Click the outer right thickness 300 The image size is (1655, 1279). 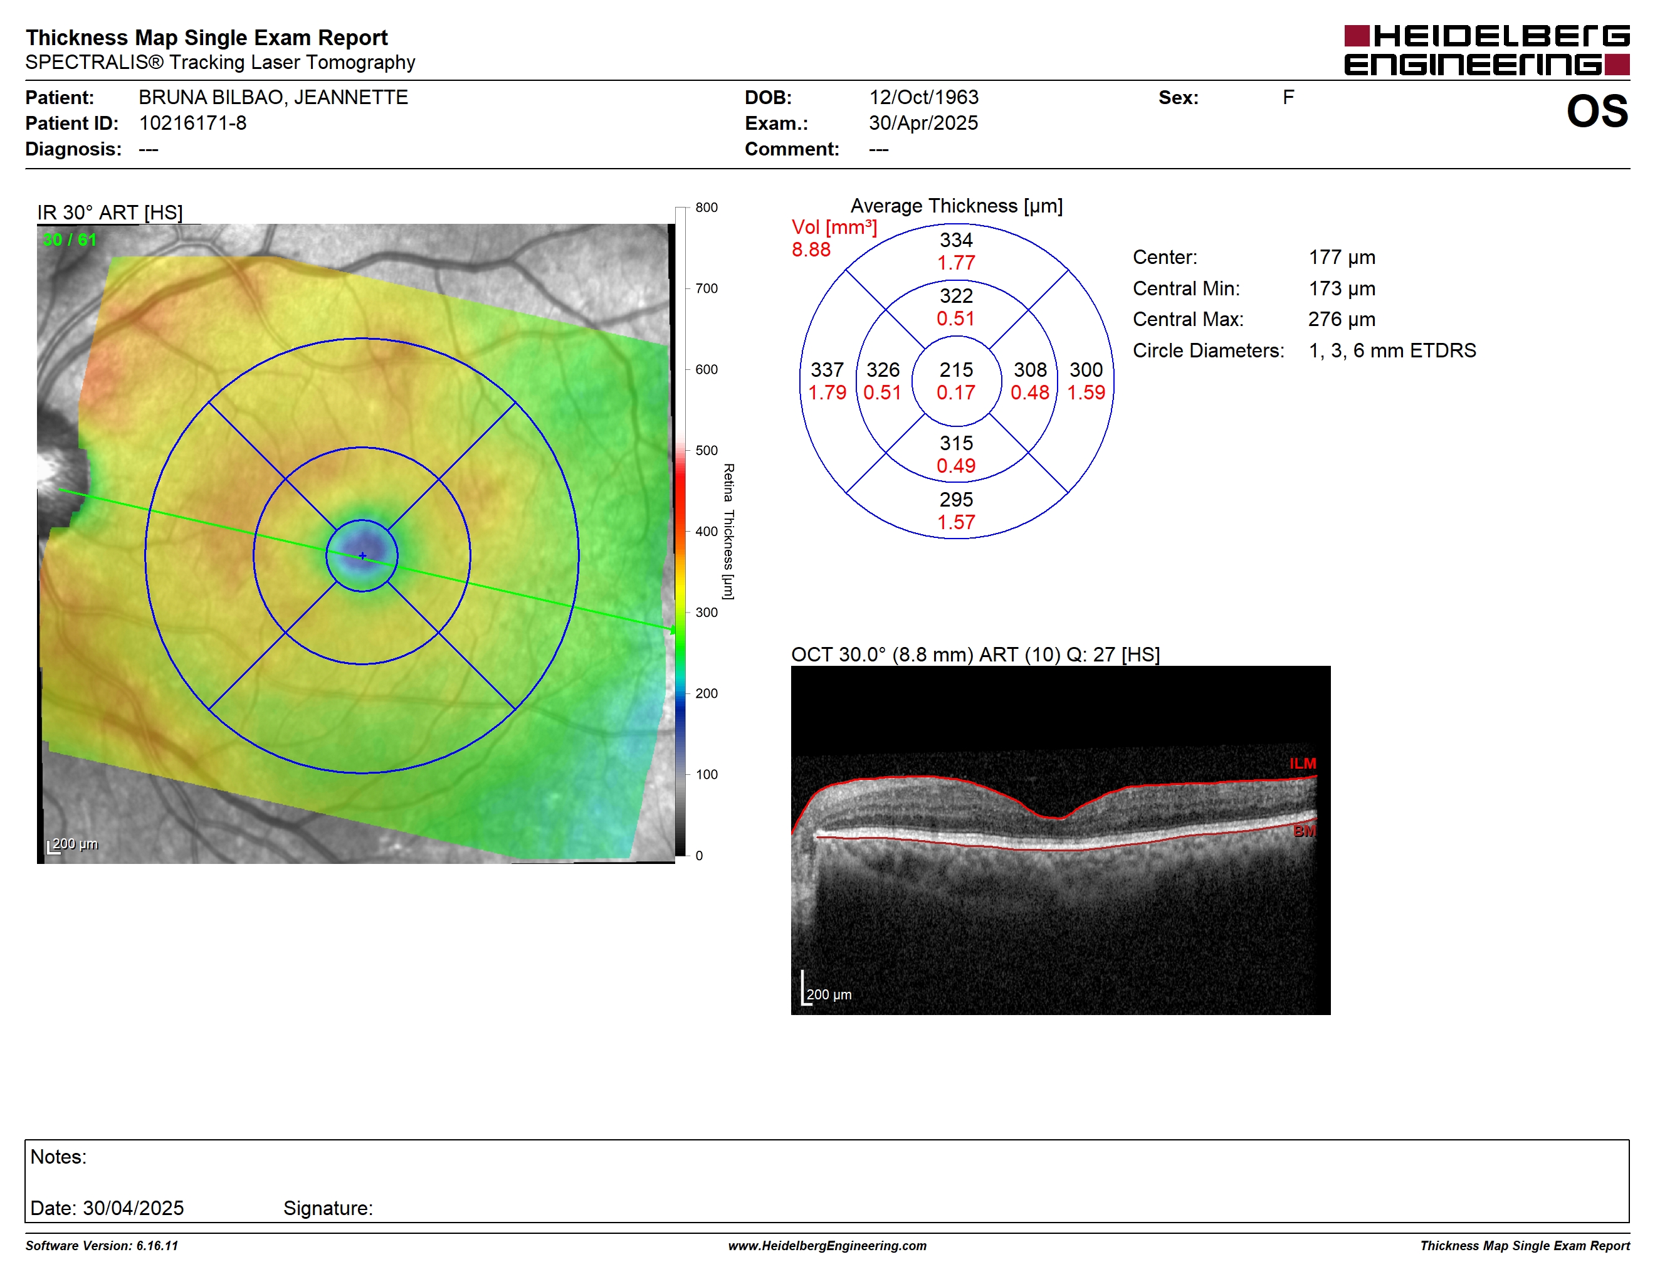pyautogui.click(x=1086, y=370)
